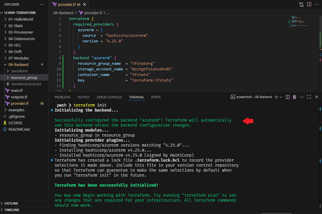This screenshot has width=322, height=214.
Task: Click Terraform icon in breadcrumb provider.tf
Action: click(81, 13)
